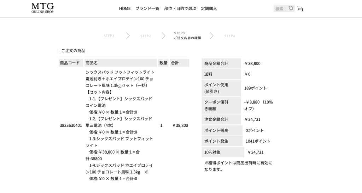The height and width of the screenshot is (193, 362).
Task: Click the 189ポイント value
Action: 255,88
